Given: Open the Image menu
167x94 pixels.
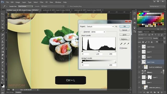Looking at the screenshot, I should (18, 2).
